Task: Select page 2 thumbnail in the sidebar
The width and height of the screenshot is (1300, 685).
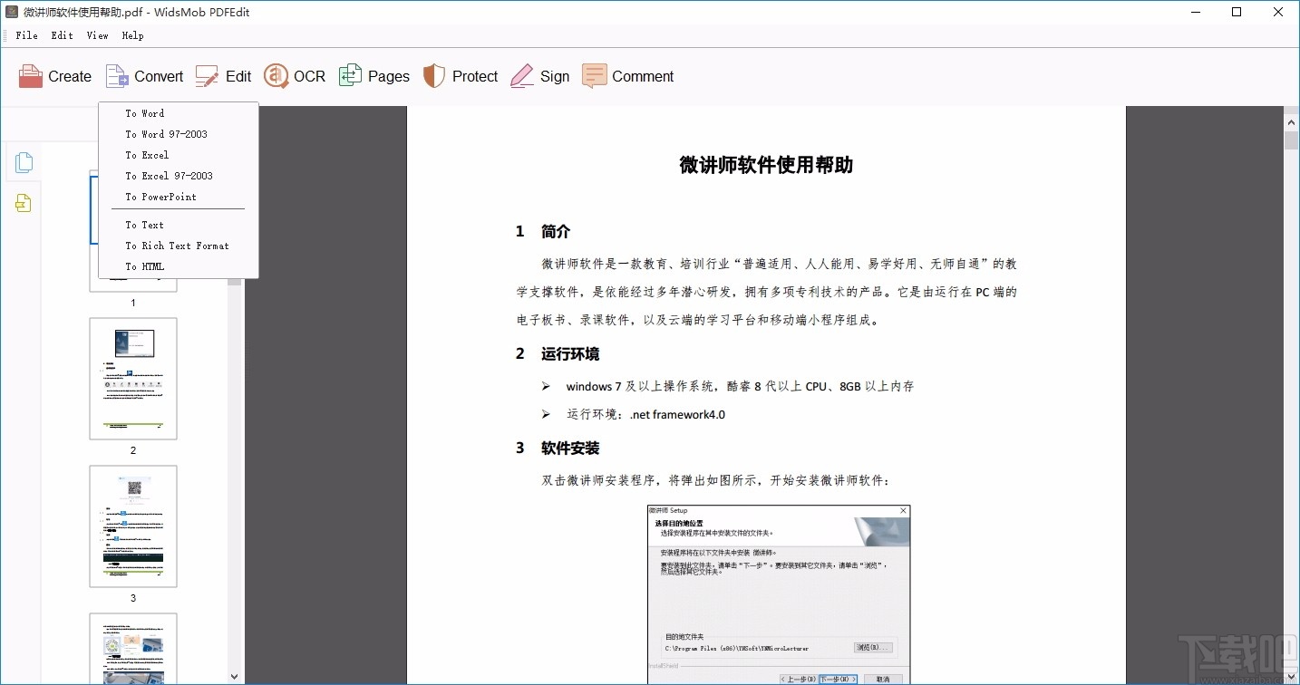Action: pyautogui.click(x=133, y=378)
